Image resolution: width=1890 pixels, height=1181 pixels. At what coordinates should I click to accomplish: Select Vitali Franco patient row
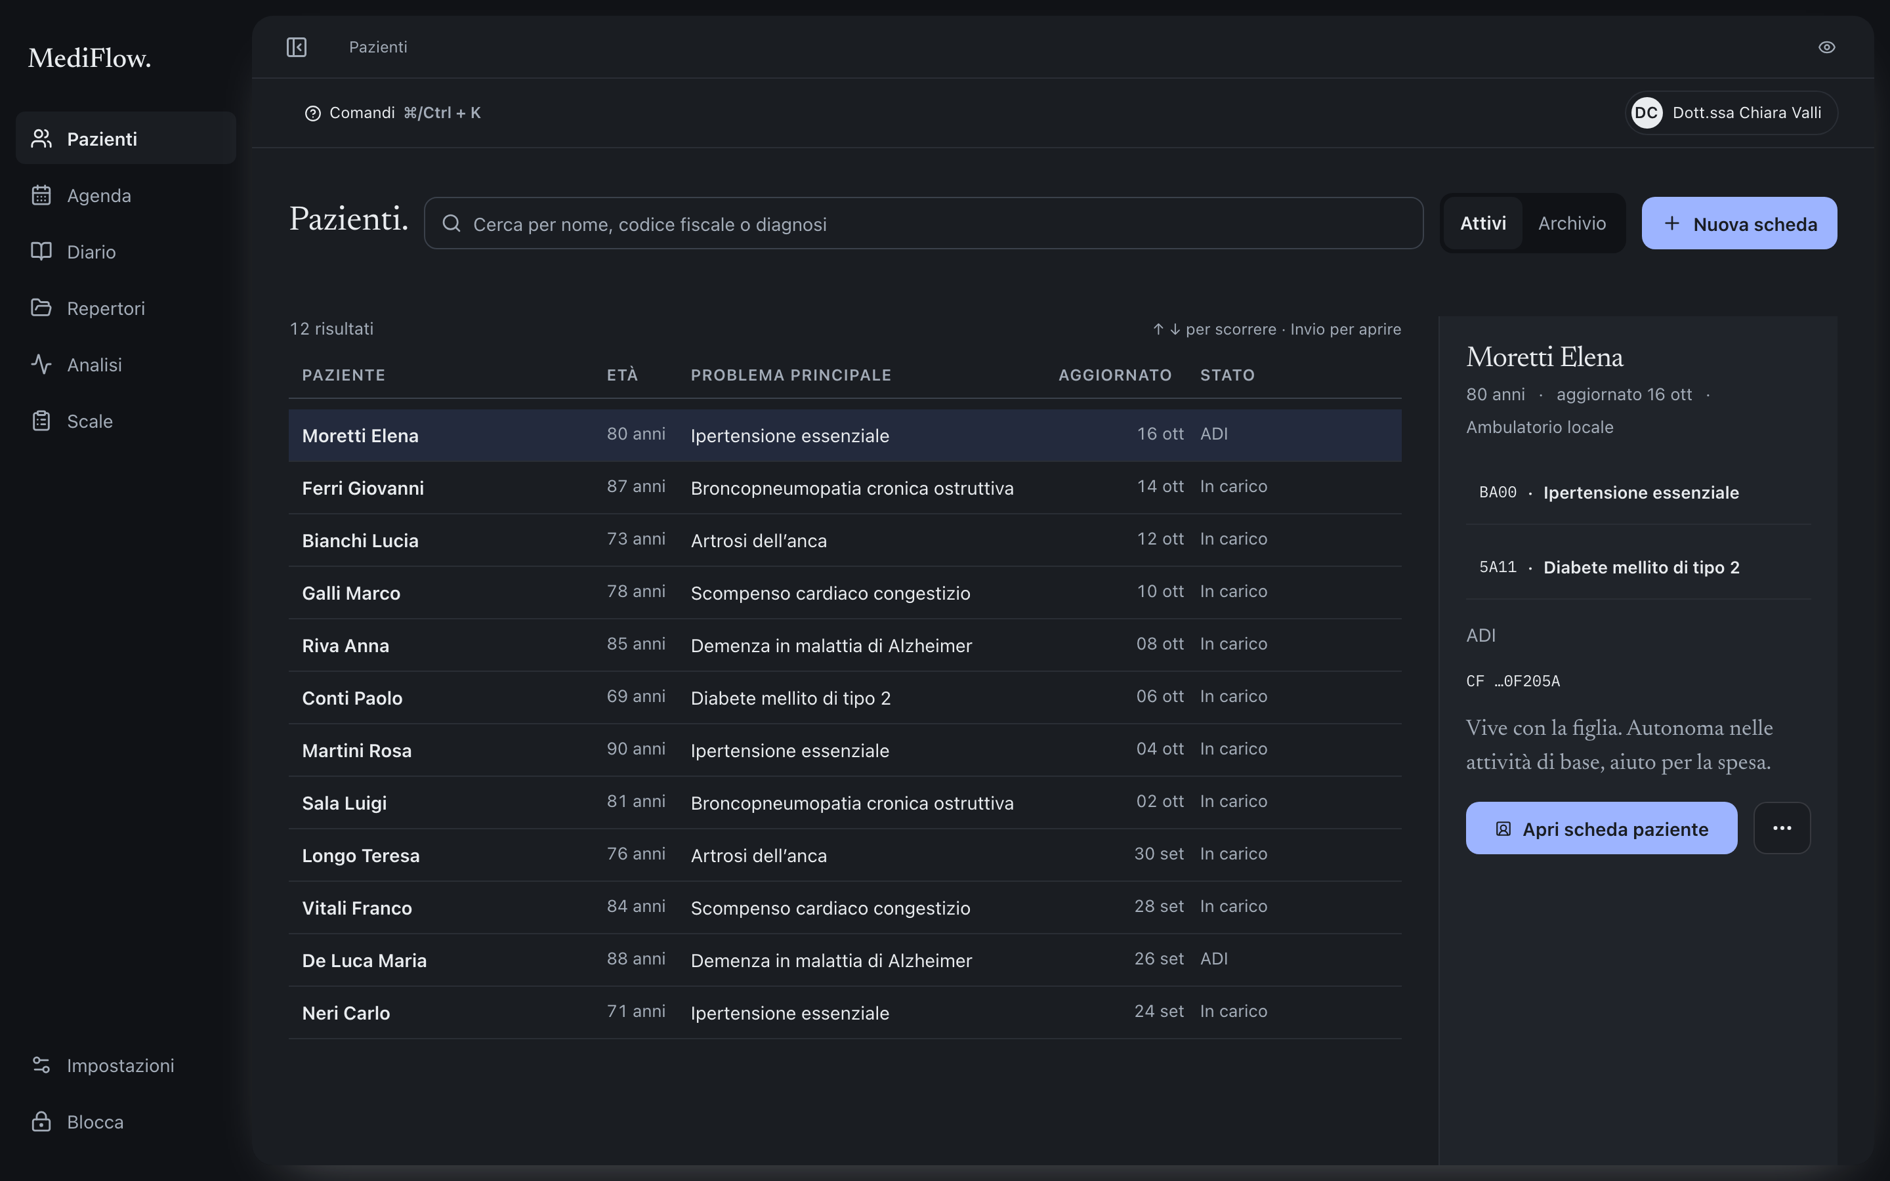point(844,907)
